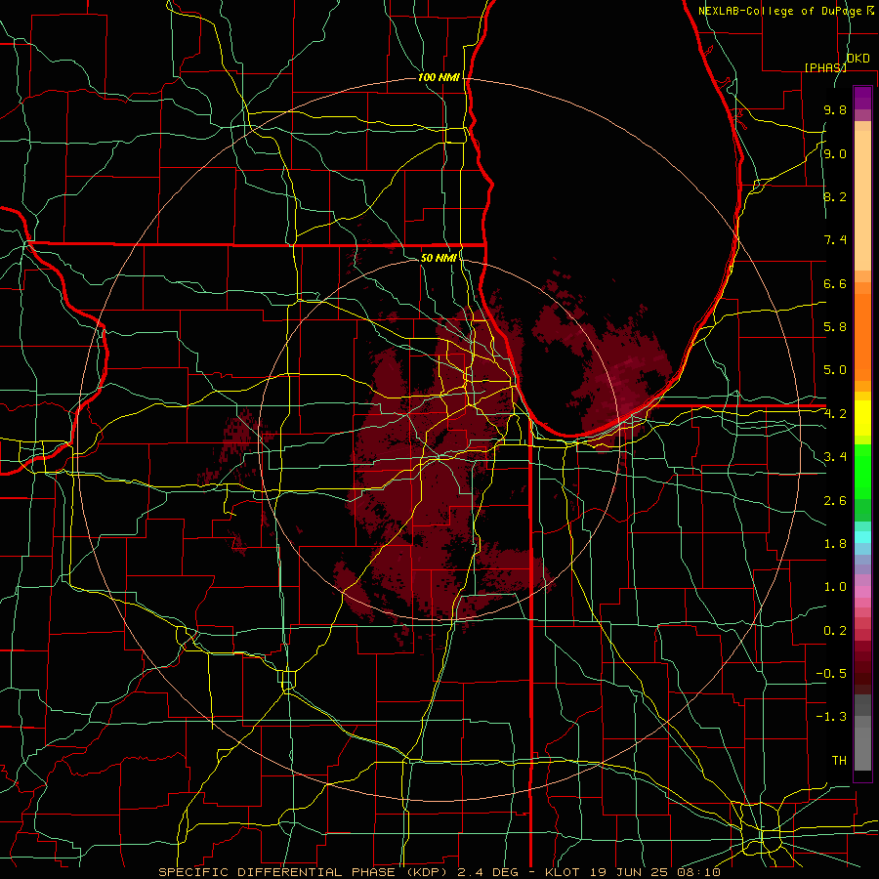Click the 1.0 value on the scale
Screen dimensions: 879x879
(835, 587)
